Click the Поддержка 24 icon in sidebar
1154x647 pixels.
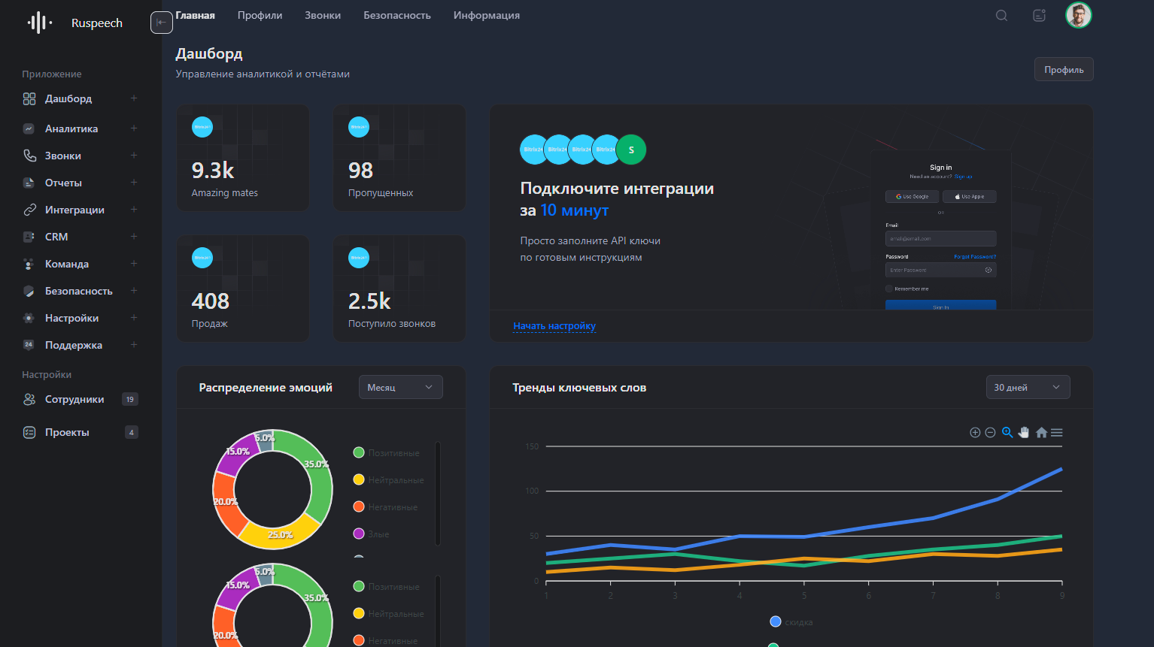point(29,345)
